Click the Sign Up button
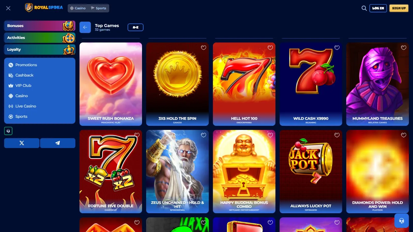413x232 pixels. [399, 8]
